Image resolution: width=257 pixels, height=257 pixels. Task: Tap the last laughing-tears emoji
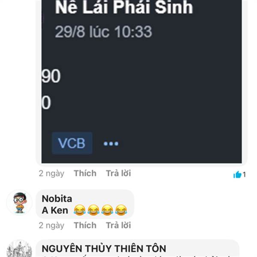coord(121,210)
